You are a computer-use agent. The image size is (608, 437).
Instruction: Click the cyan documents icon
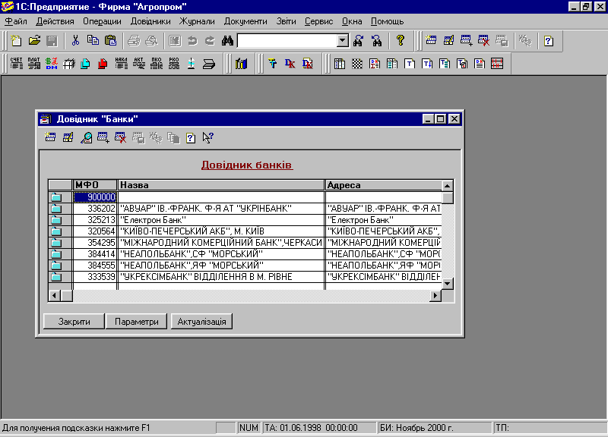coord(85,64)
